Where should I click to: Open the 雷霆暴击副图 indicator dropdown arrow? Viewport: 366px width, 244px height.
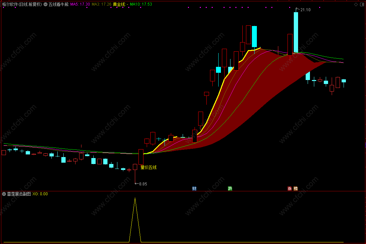(x=4, y=194)
